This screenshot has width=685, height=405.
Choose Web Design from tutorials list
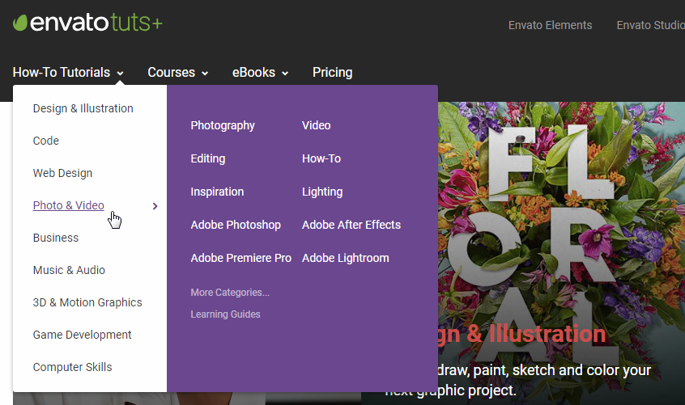[62, 173]
